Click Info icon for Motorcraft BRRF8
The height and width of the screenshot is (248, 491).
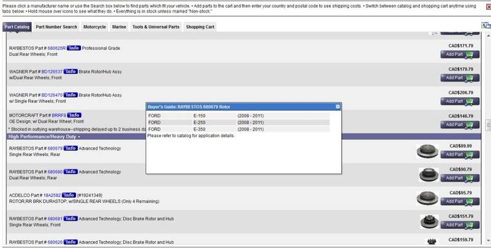(74, 115)
